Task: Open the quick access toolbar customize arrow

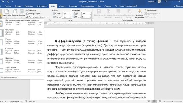Action: [x=12, y=1]
